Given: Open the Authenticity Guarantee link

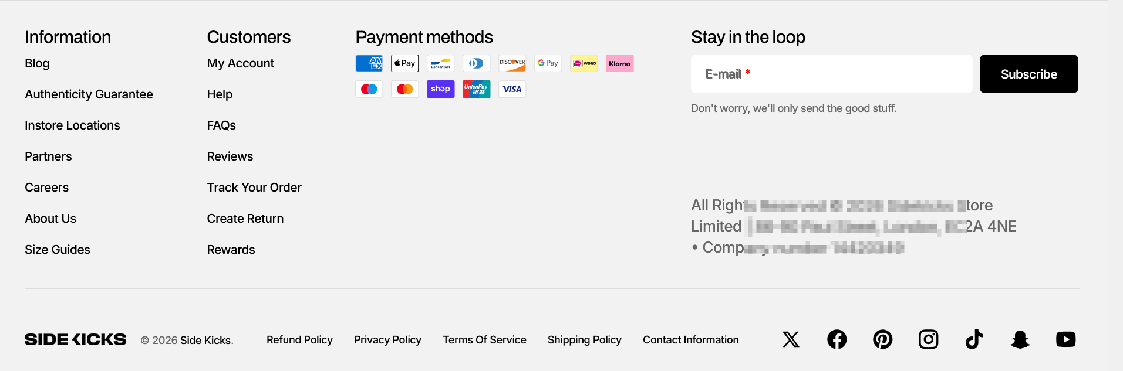Looking at the screenshot, I should coord(89,94).
